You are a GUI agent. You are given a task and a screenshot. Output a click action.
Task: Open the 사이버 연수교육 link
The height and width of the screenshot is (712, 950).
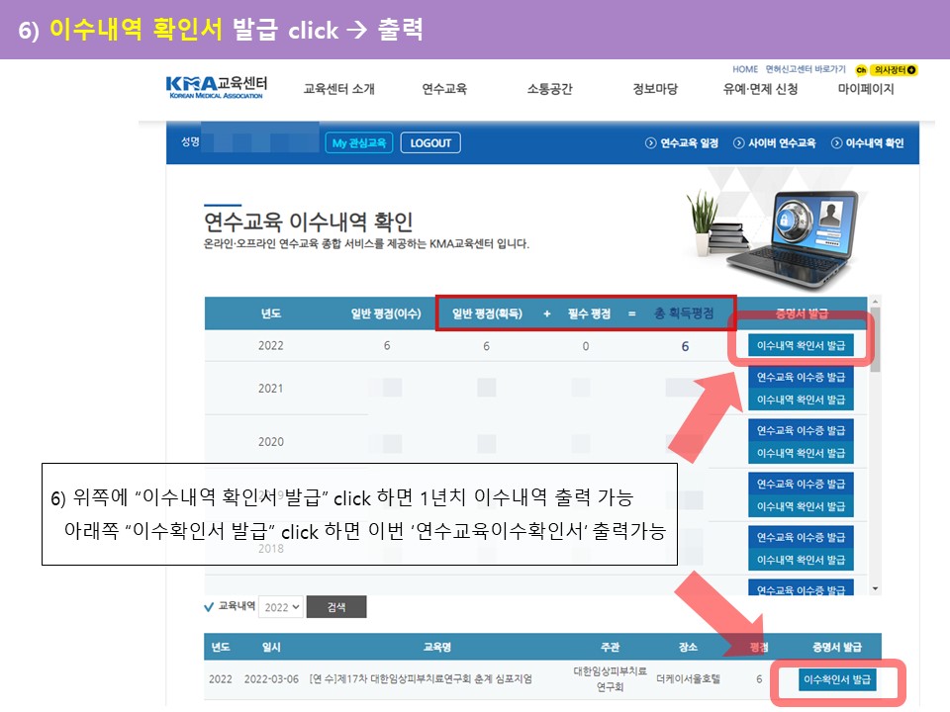tap(775, 143)
